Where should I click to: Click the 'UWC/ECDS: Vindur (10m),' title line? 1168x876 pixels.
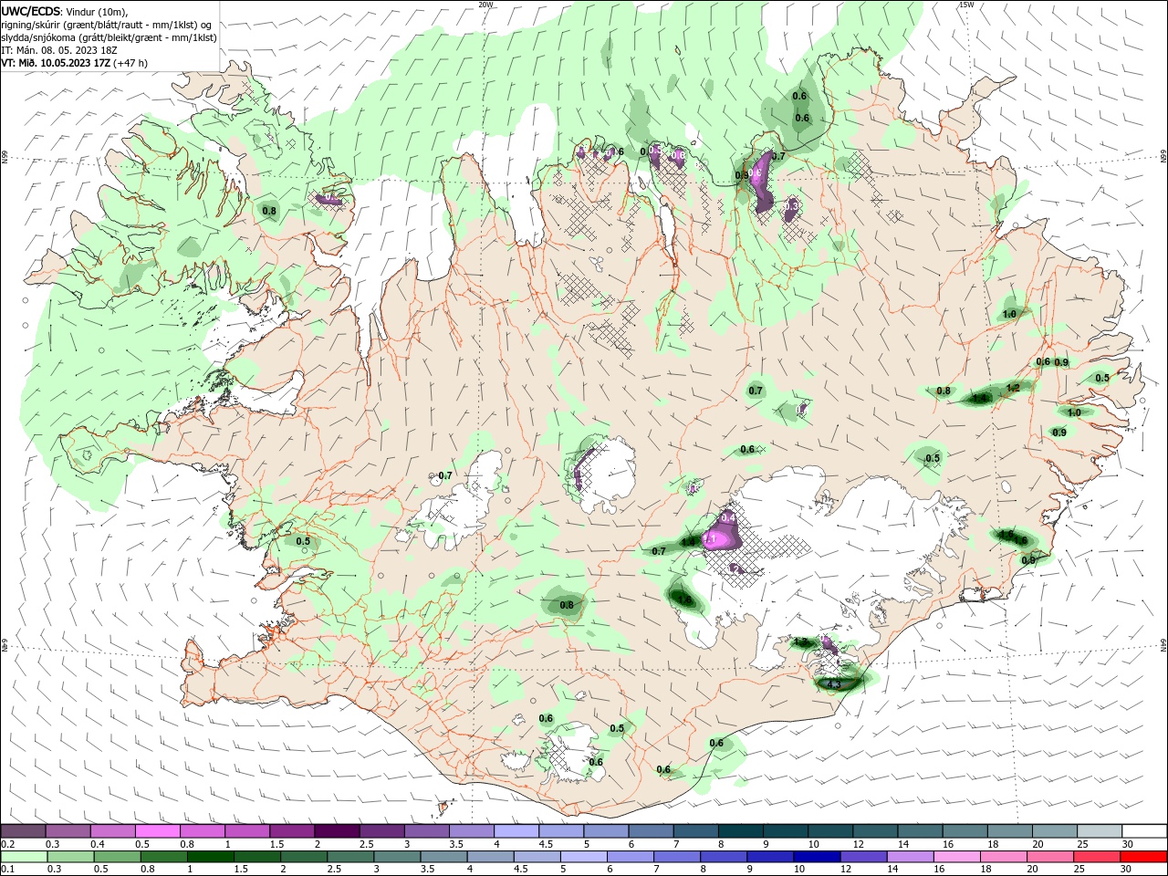tap(66, 11)
